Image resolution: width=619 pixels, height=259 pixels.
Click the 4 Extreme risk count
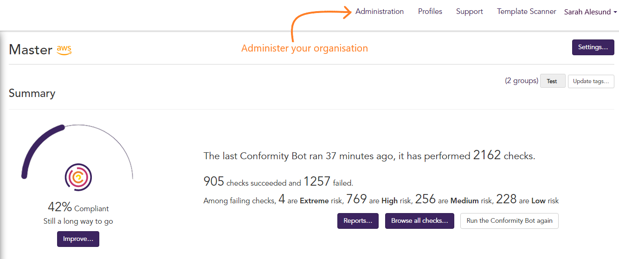tap(282, 200)
